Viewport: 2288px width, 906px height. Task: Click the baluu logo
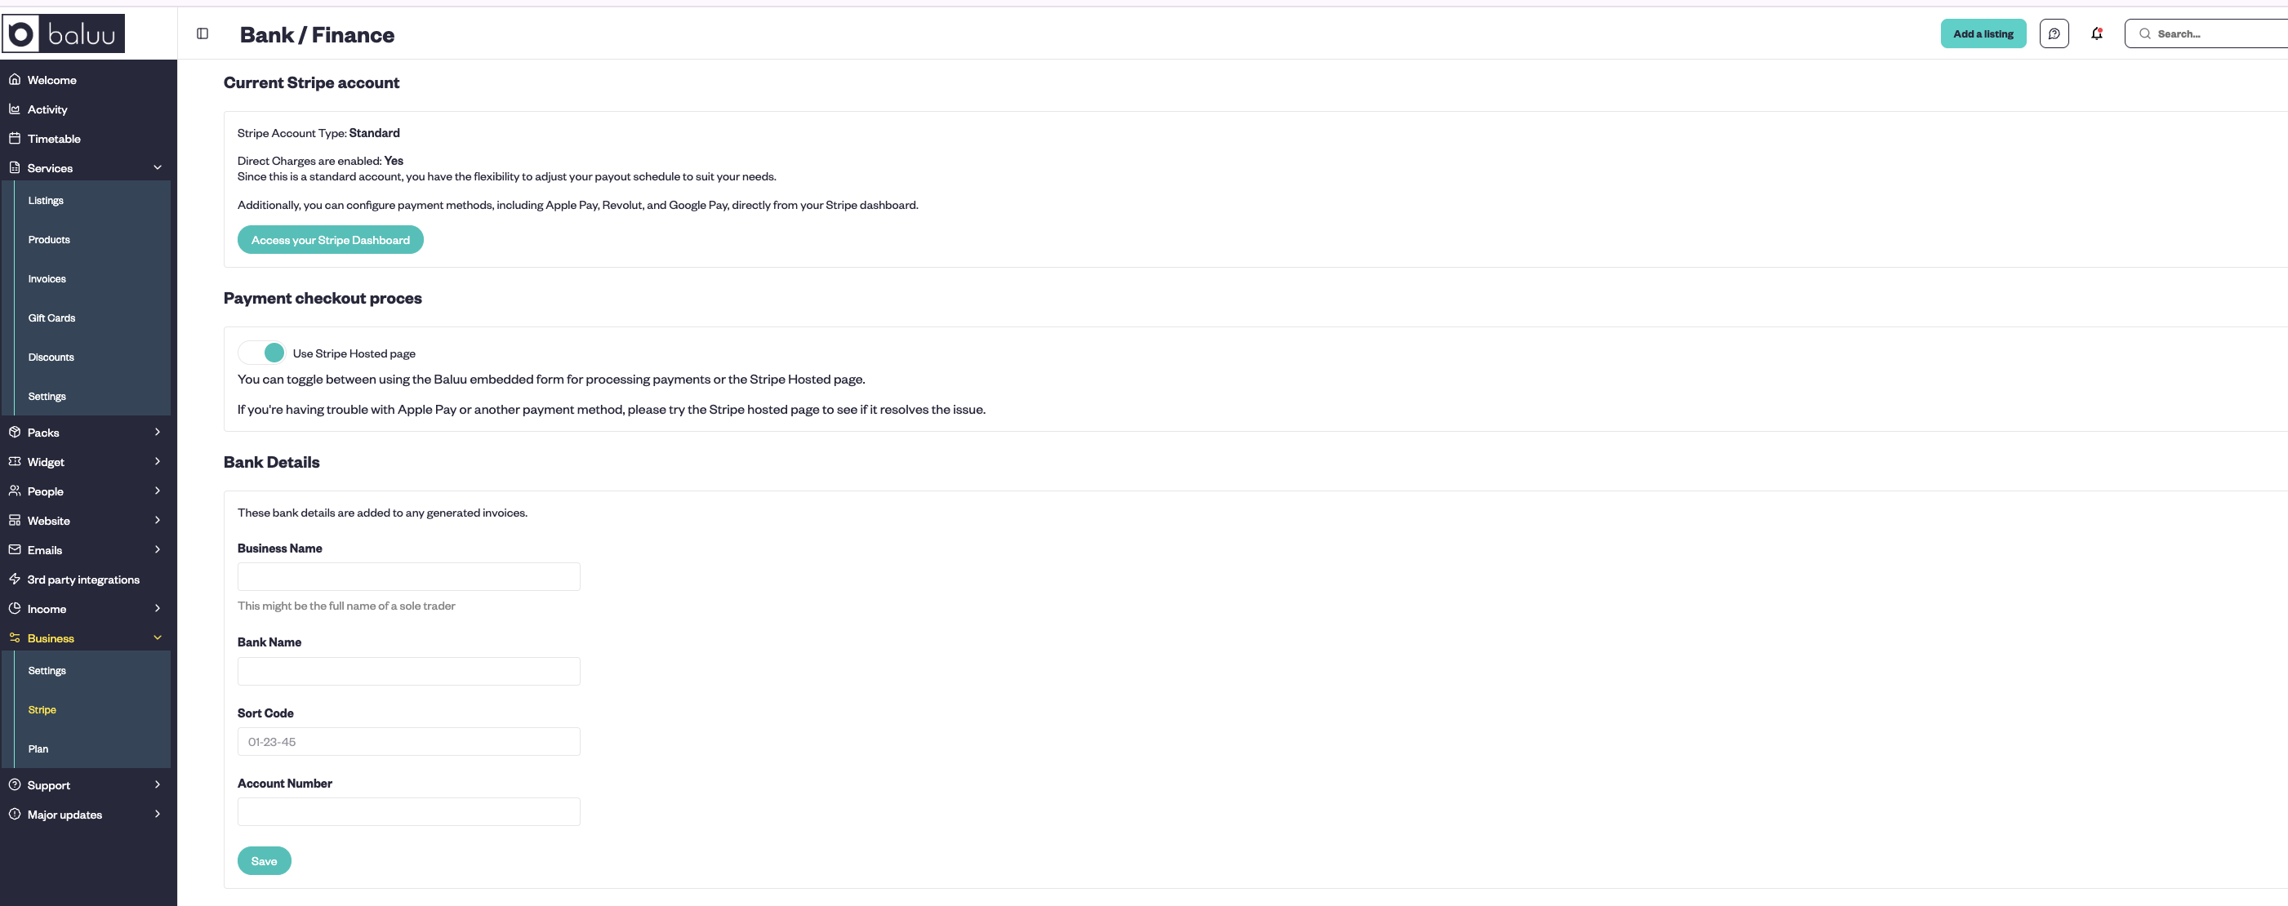[64, 33]
